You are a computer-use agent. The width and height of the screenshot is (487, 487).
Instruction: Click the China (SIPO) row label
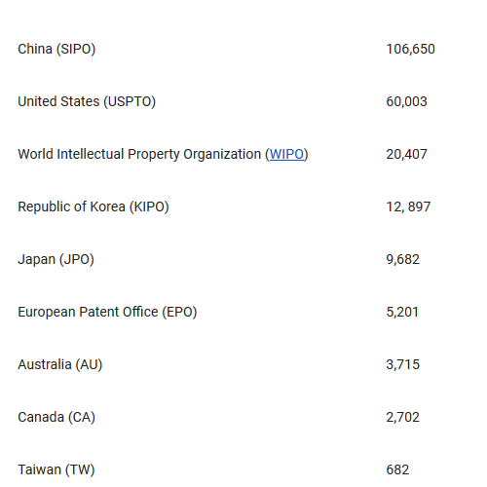point(56,49)
